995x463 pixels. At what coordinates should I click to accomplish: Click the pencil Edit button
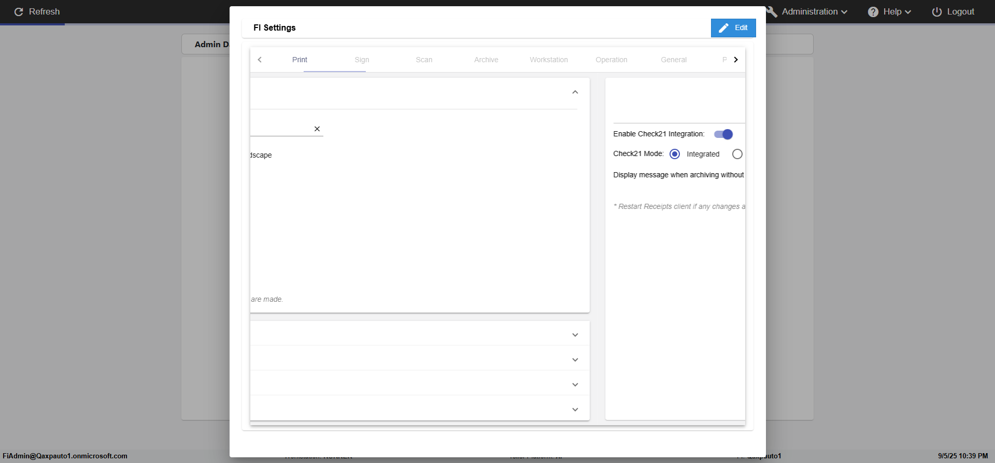click(733, 28)
